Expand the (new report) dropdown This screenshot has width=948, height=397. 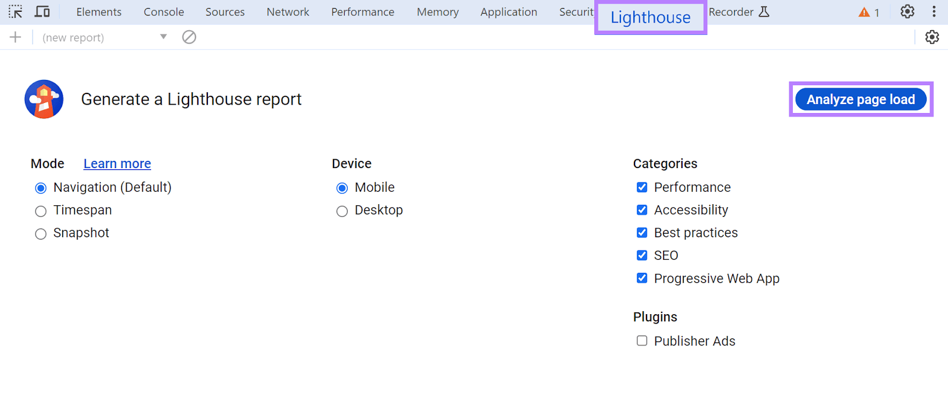click(x=164, y=37)
